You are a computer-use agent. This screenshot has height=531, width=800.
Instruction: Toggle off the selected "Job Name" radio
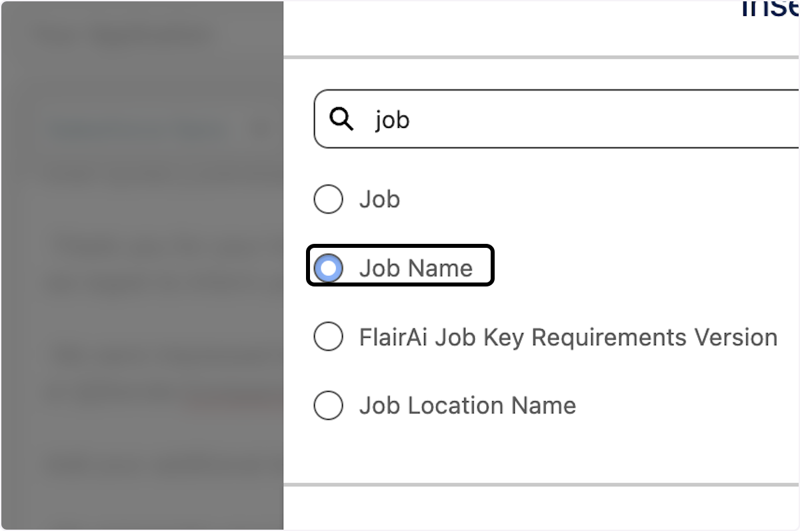pos(328,267)
